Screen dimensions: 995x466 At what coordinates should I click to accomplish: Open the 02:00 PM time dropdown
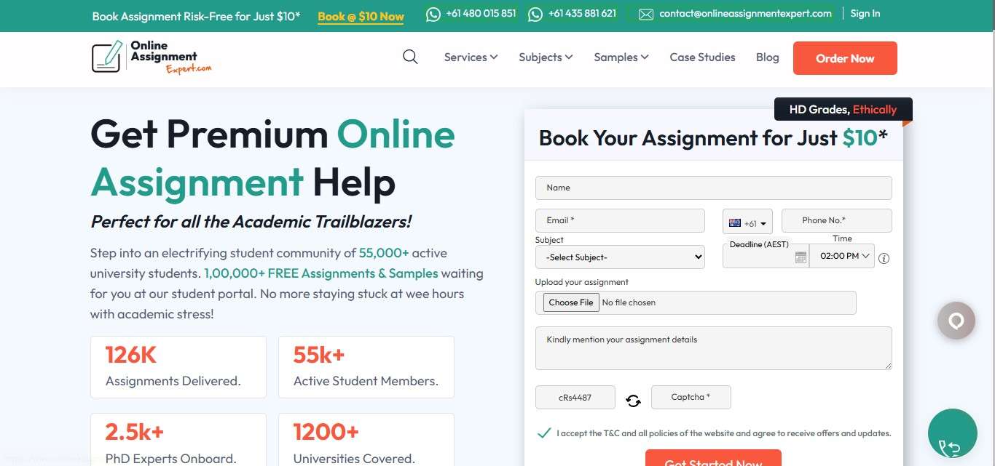(842, 256)
